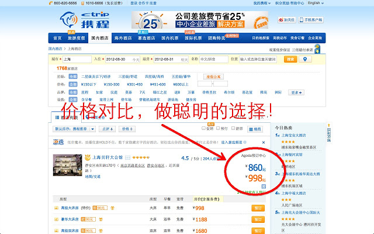Open the 国内机票 tab
The height and width of the screenshot is (234, 374).
coord(170,38)
